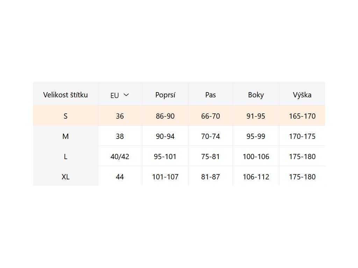Viewport: 358px width, 268px height.
Task: Click the Velikost štítku column header
Action: [x=65, y=95]
